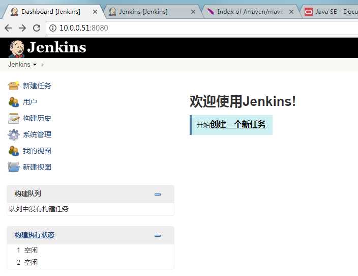Reload the page with the refresh icon
This screenshot has width=358, height=276.
(37, 28)
